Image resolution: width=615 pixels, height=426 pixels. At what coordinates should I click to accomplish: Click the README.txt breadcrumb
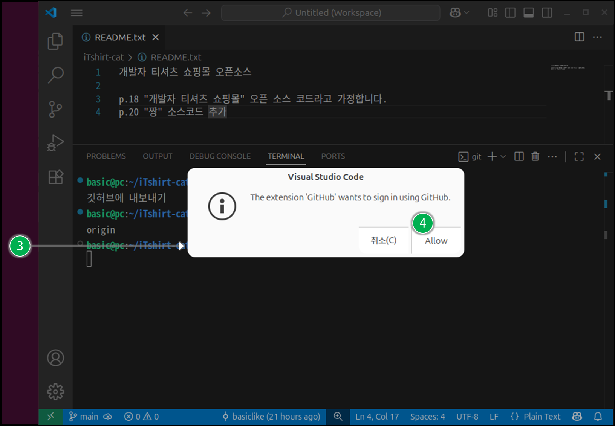coord(176,57)
